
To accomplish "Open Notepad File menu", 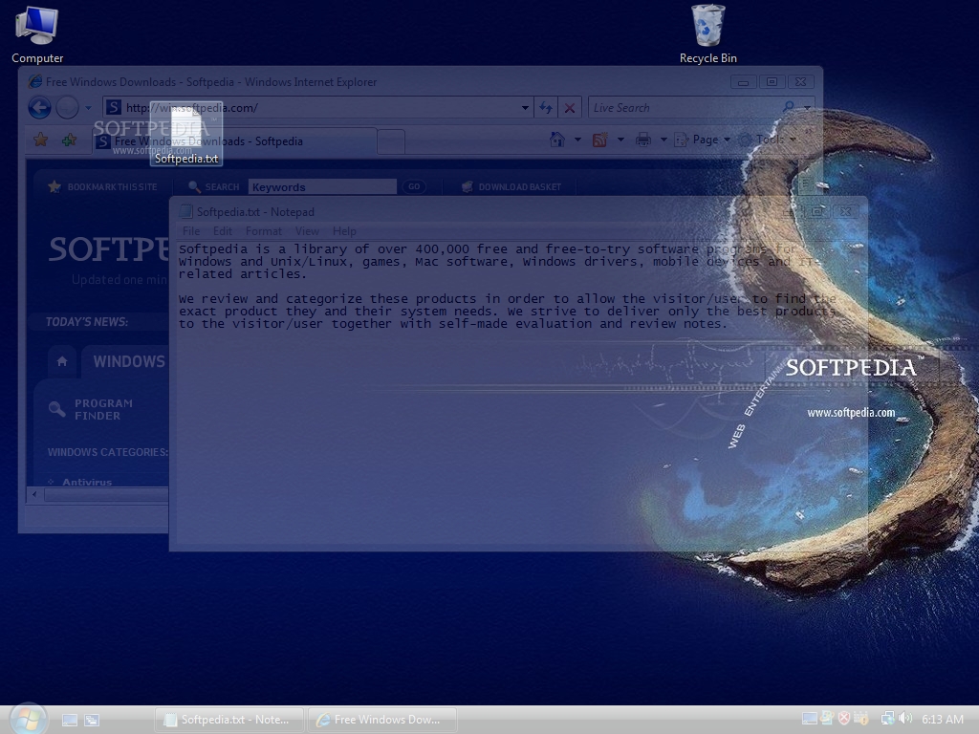I will tap(191, 231).
